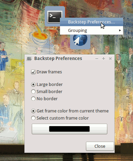The image size is (133, 161).
Task: Click the Close button in dialog
Action: [x=100, y=146]
